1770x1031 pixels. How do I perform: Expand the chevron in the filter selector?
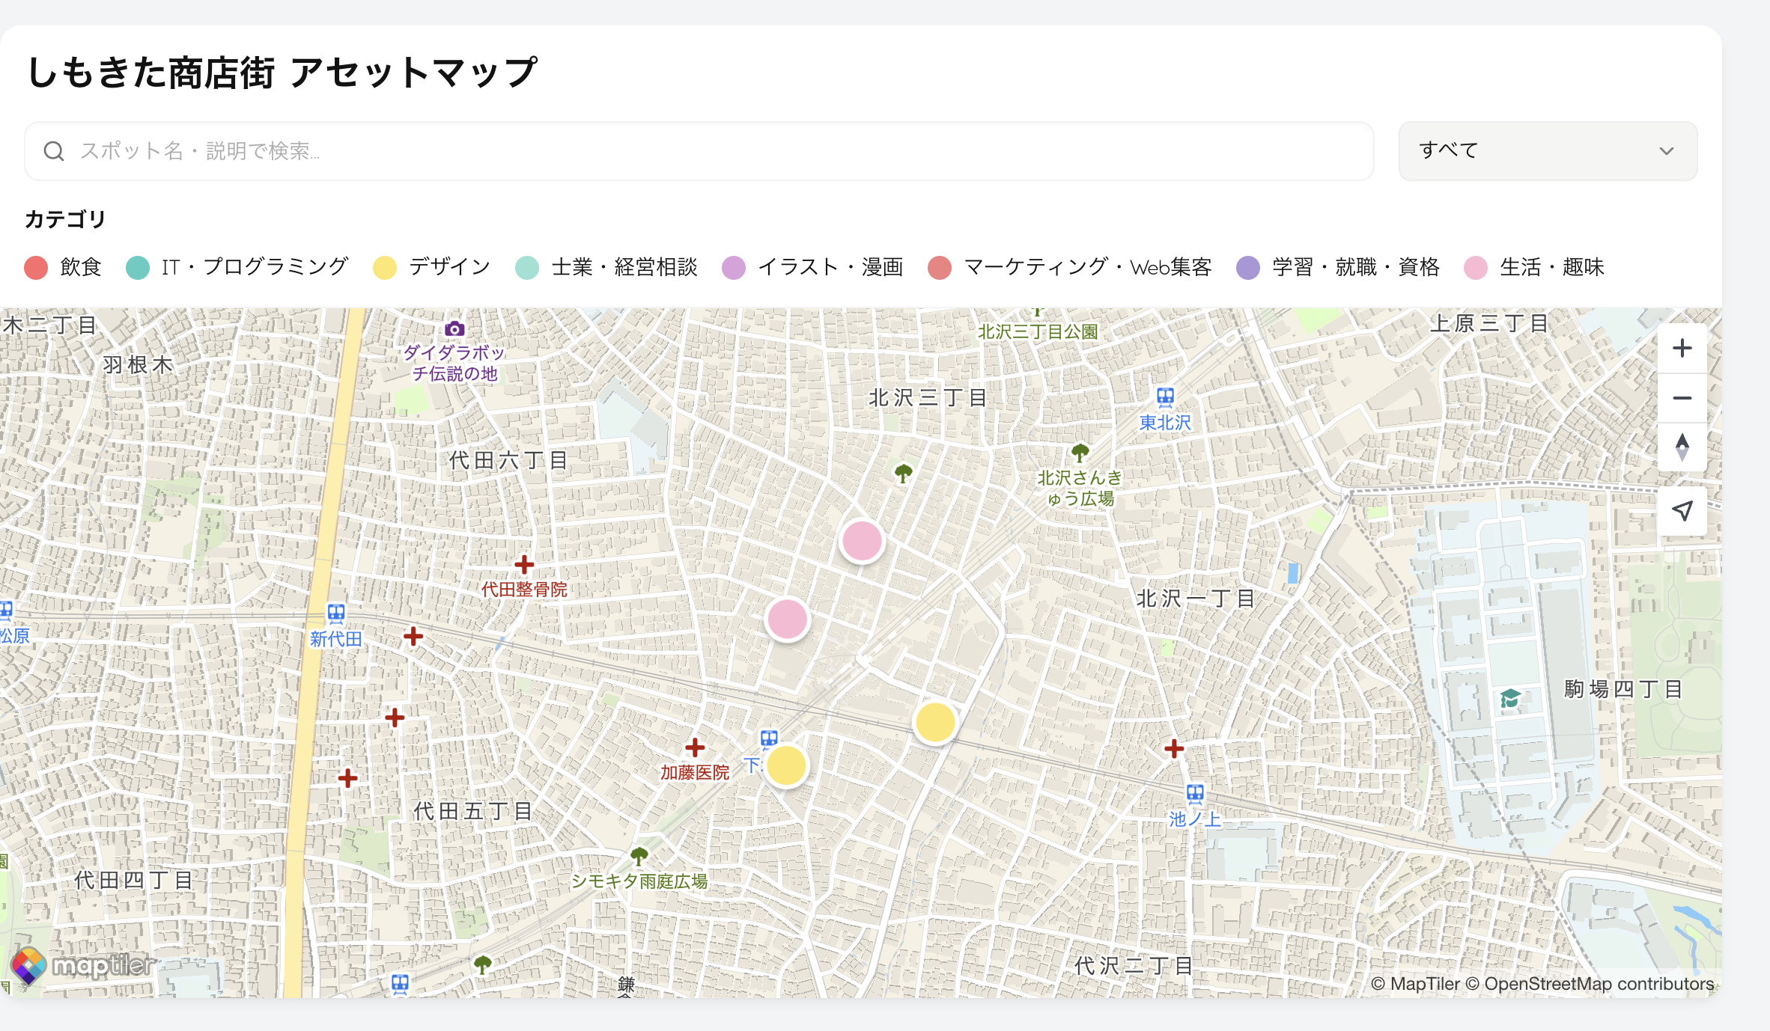click(1666, 151)
